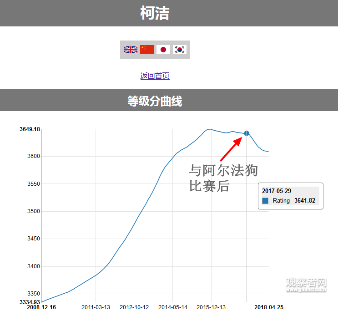Viewport: 338px width, 316px height.
Task: Pick the South Korean flag language icon
Action: 180,50
